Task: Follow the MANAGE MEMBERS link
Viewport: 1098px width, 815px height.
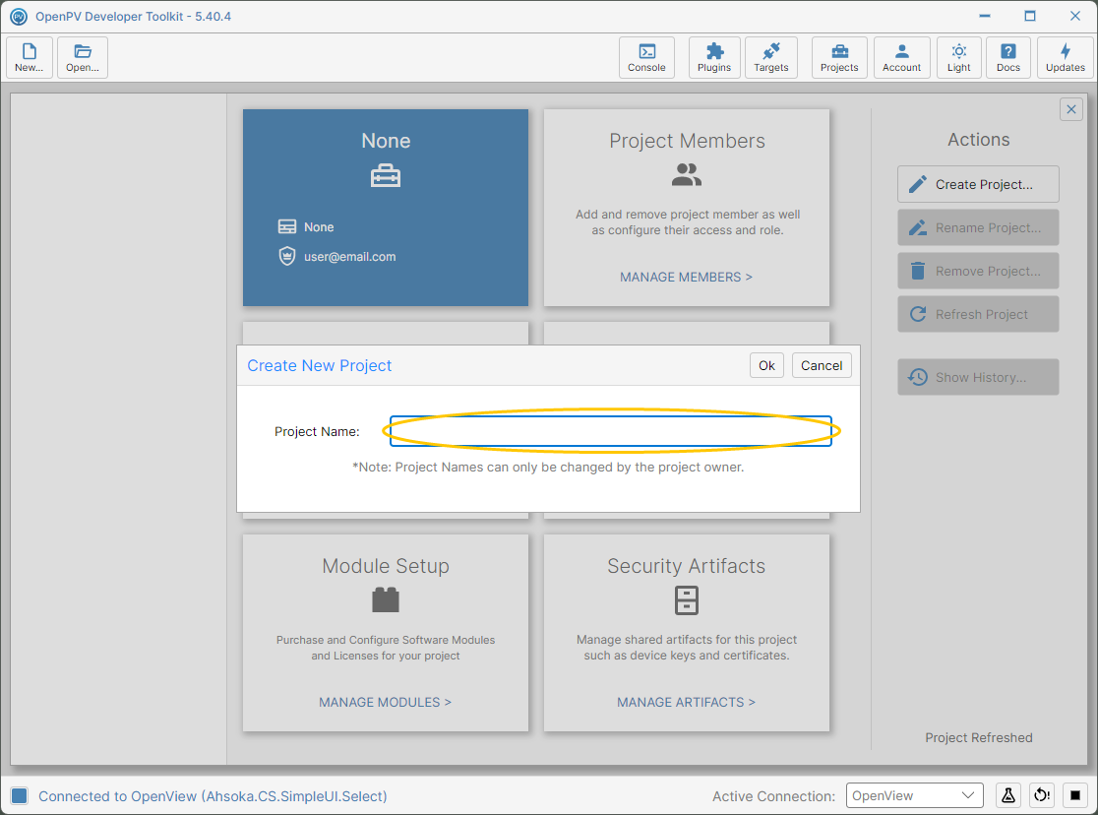Action: (x=687, y=277)
